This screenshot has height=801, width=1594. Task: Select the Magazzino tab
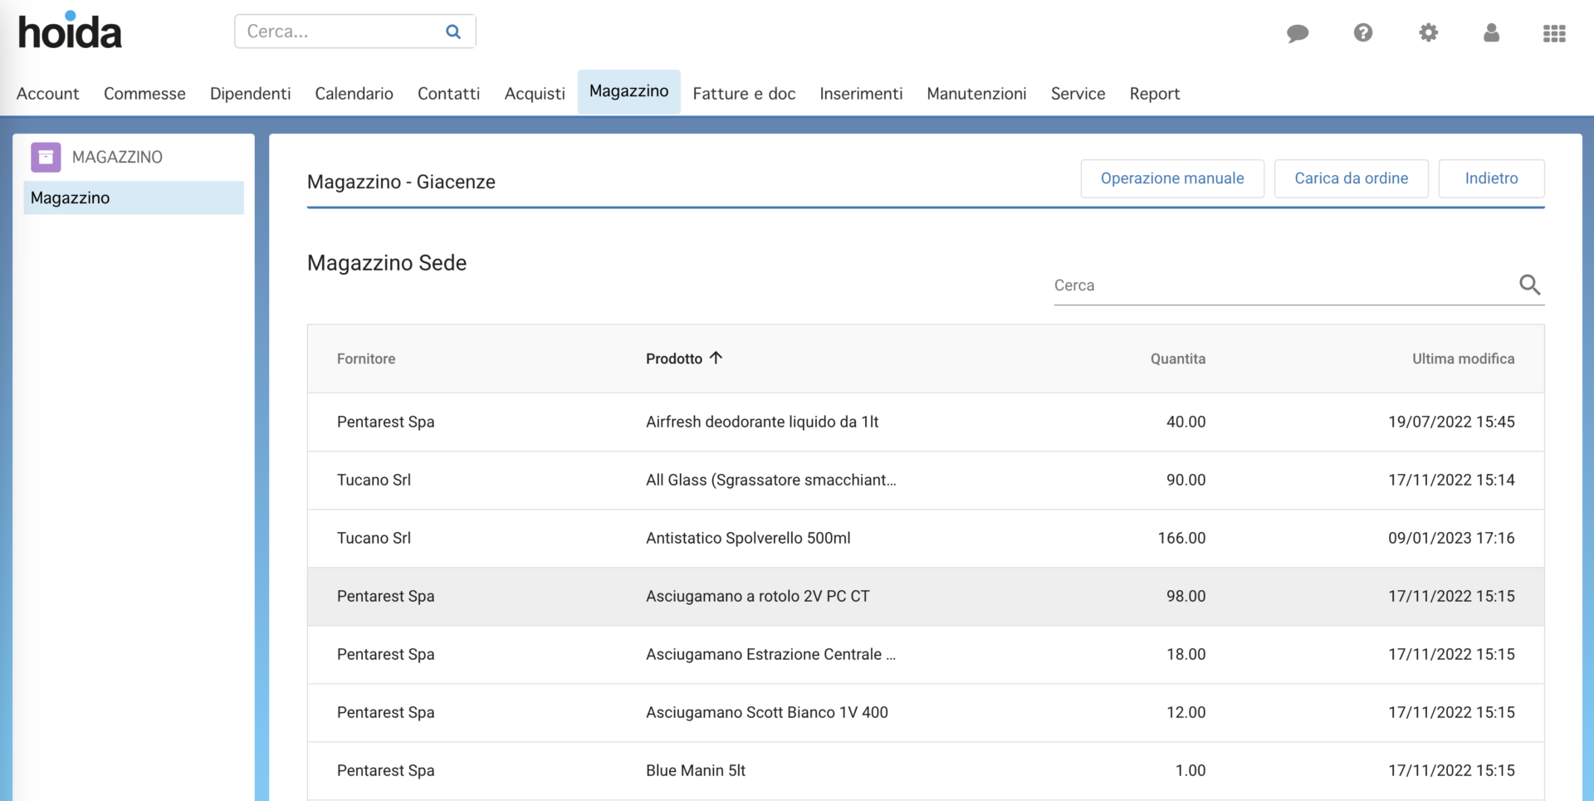click(628, 91)
